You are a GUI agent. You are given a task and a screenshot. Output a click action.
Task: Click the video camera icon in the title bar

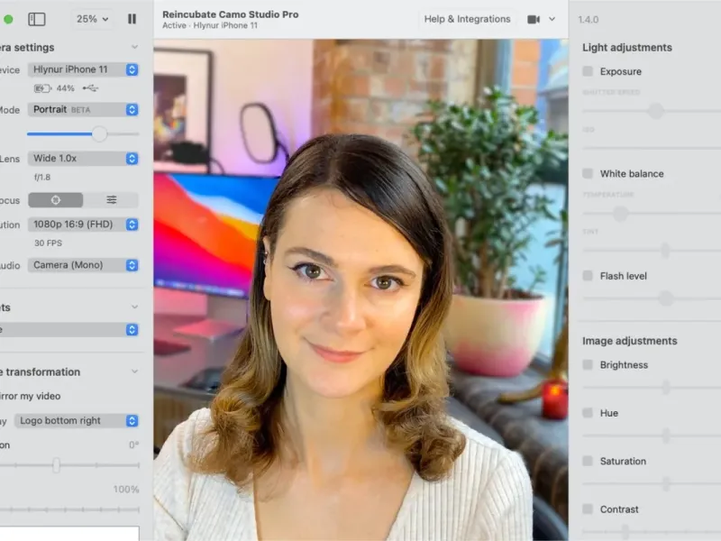[x=534, y=19]
